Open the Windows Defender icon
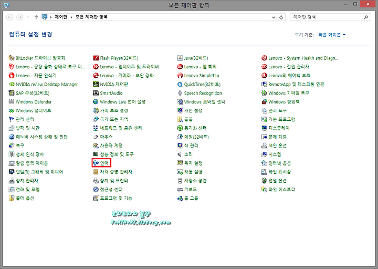 coord(12,102)
